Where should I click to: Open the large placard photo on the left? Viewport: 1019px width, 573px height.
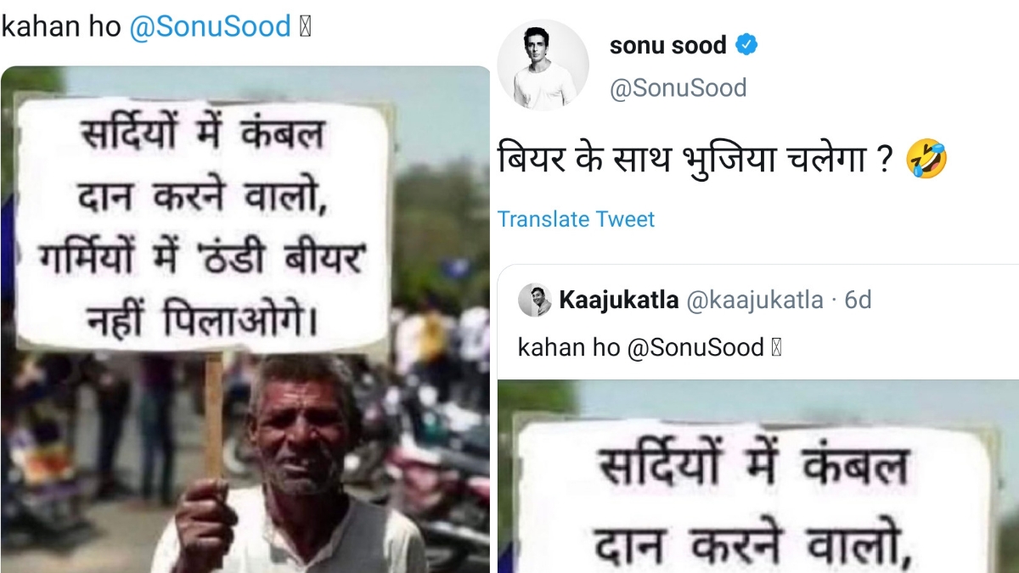pyautogui.click(x=245, y=319)
